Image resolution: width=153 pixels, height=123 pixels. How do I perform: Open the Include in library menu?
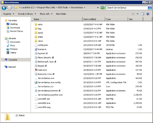point(27,14)
